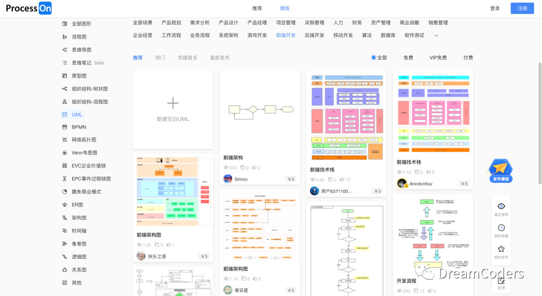Select the 原型图 prototype icon

click(65, 76)
